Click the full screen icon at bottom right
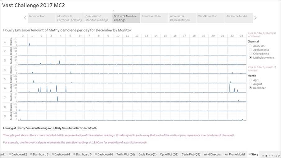Viewport: 281px width, 158px height. pos(276,156)
